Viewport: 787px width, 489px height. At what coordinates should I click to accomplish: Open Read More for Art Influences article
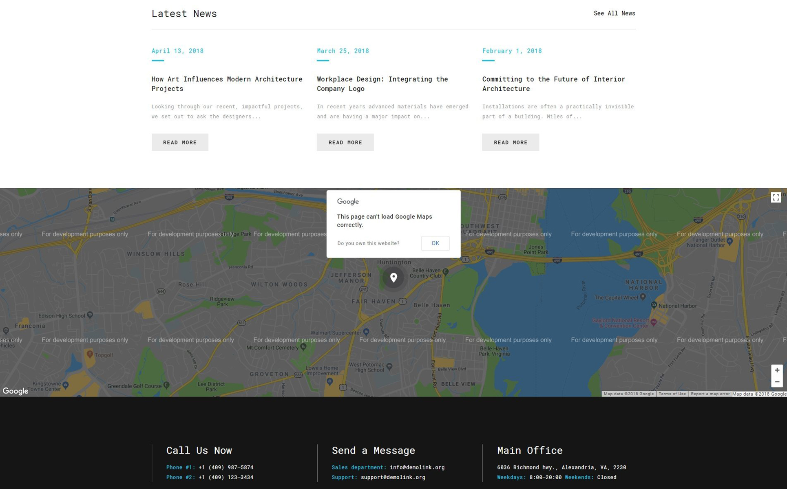(180, 142)
